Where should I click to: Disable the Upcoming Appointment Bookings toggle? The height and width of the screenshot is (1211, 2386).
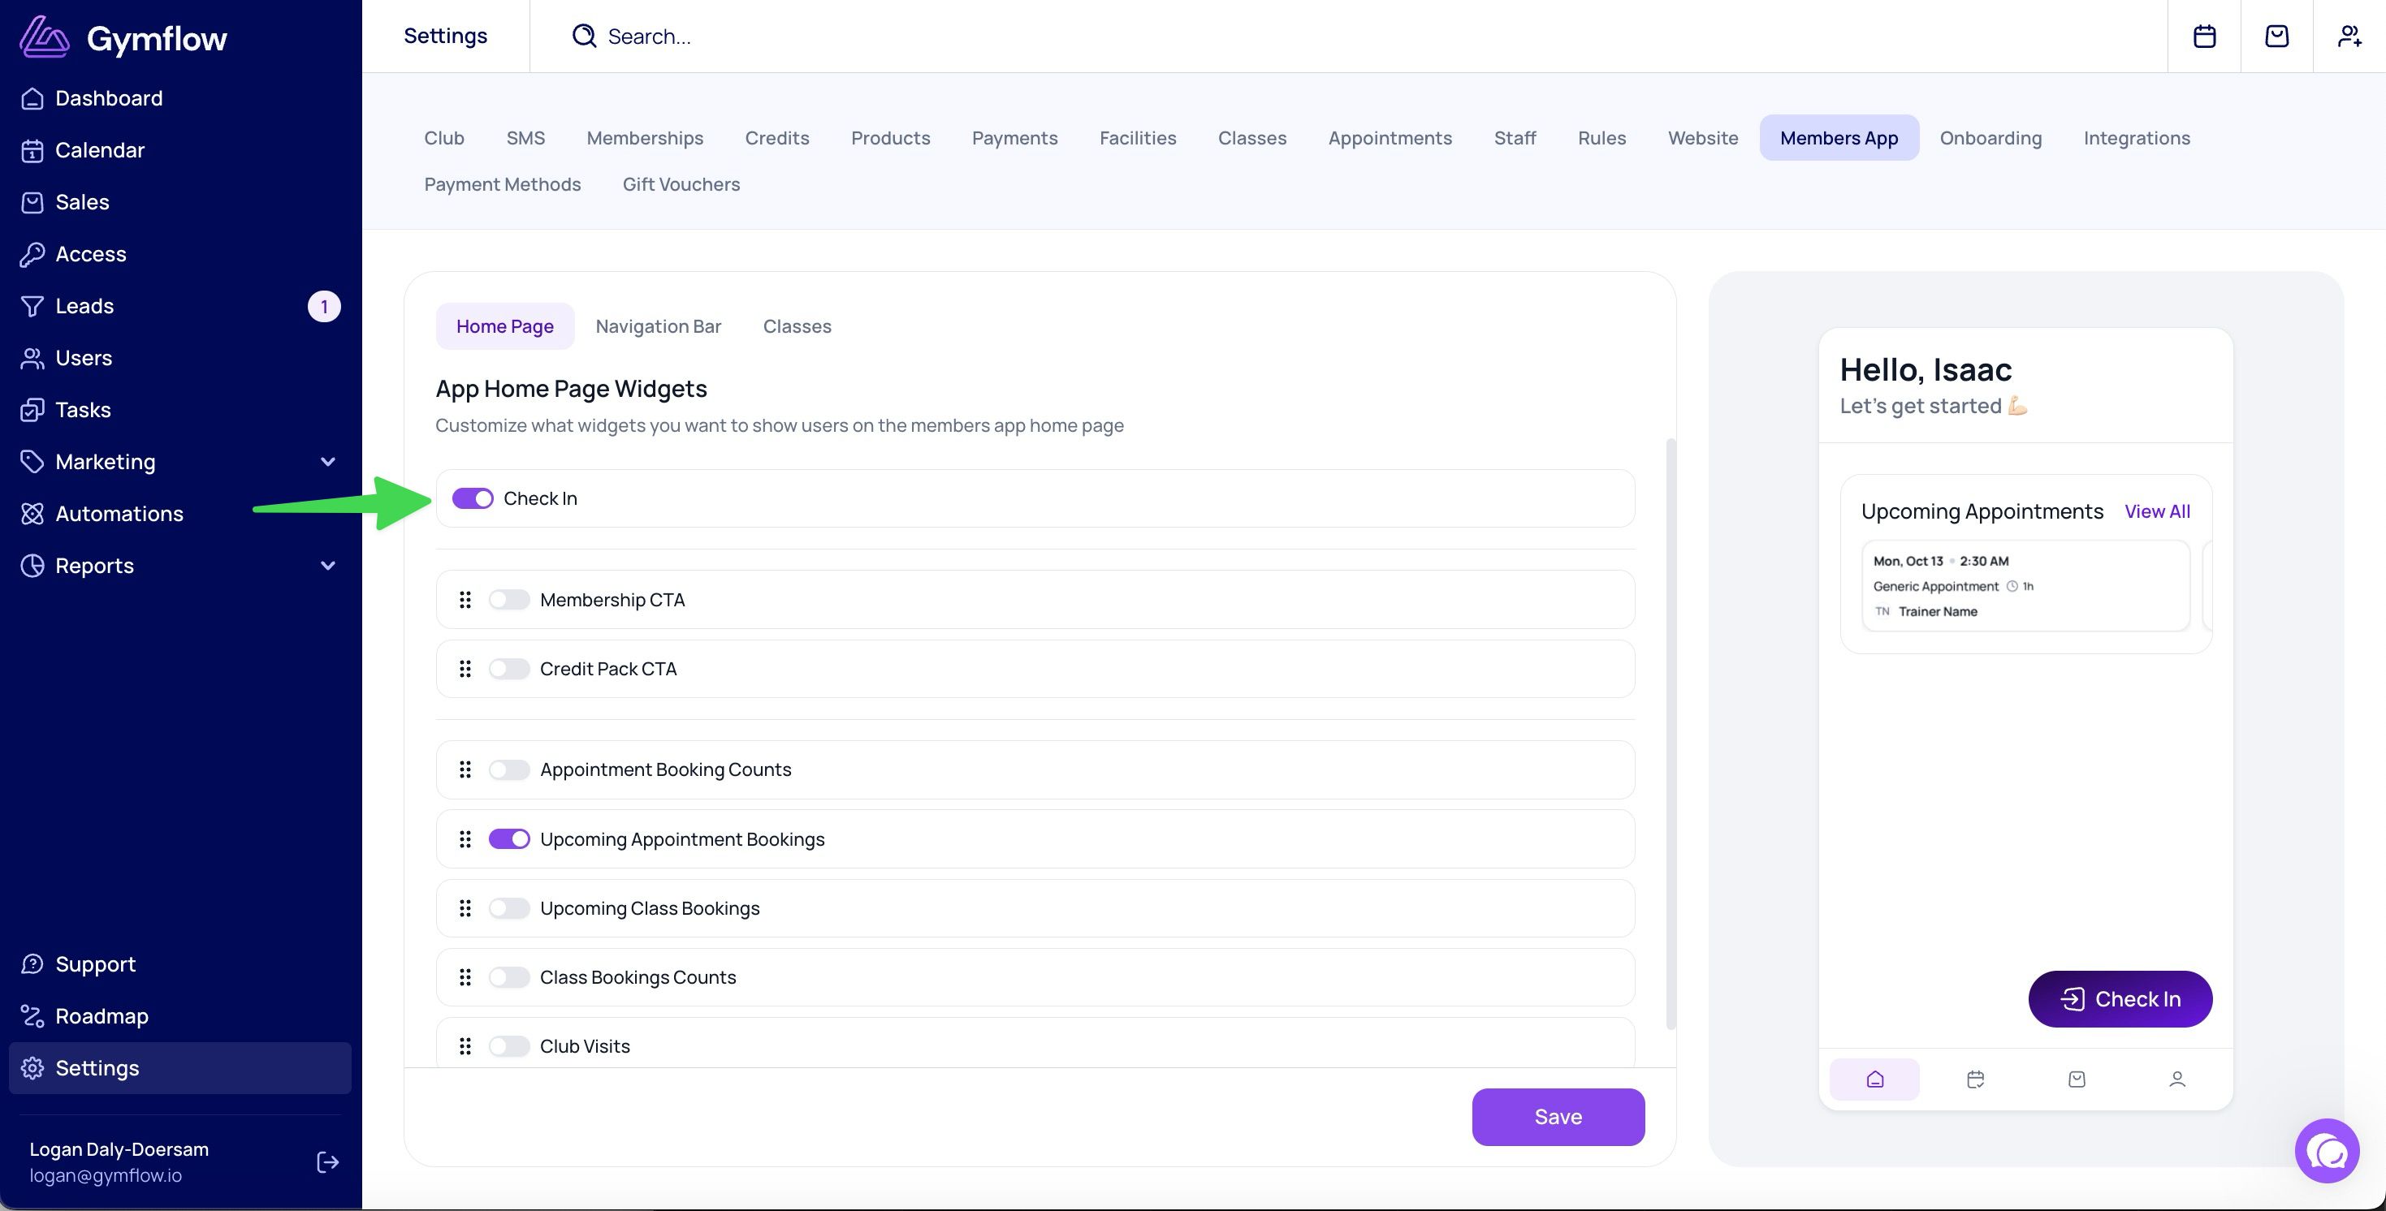point(509,838)
